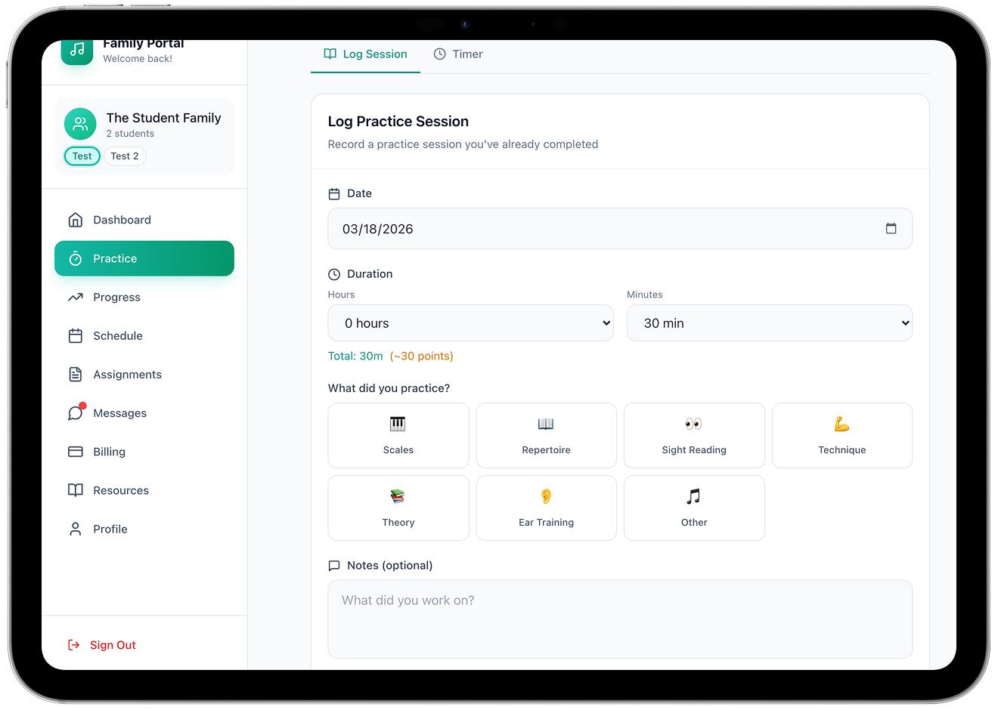Open Schedule in the sidebar
998x710 pixels.
(x=117, y=336)
